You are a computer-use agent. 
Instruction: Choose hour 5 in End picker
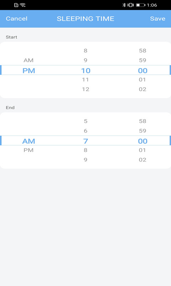(85, 121)
